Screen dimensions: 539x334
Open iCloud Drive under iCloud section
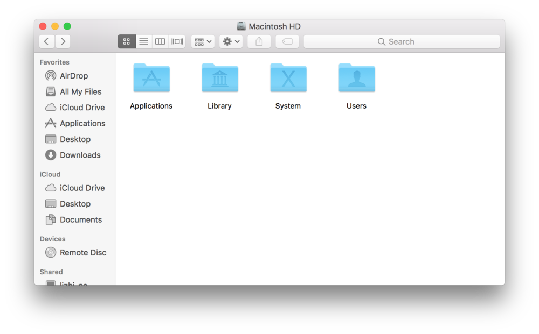[74, 188]
